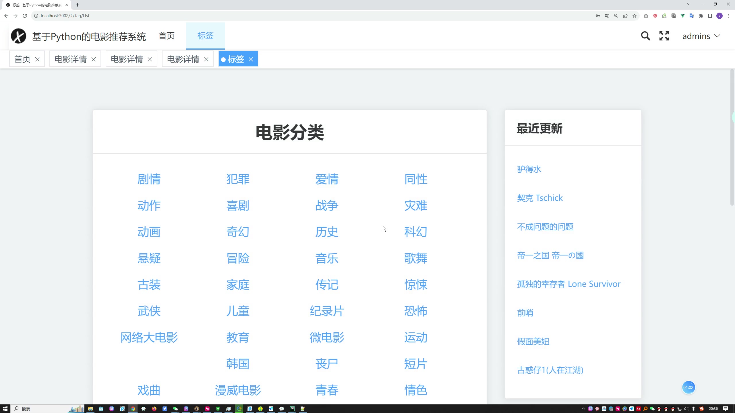Open File Explorer from the taskbar
Screen dimensions: 735x413
click(90, 409)
